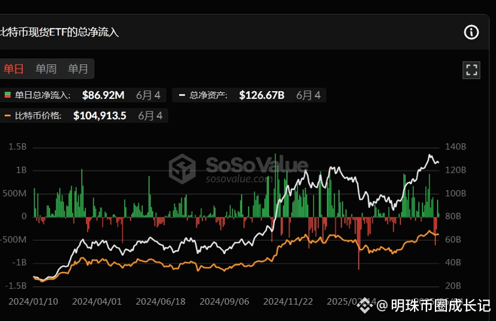Expand the chart to fullscreen
496x321 pixels.
[471, 70]
